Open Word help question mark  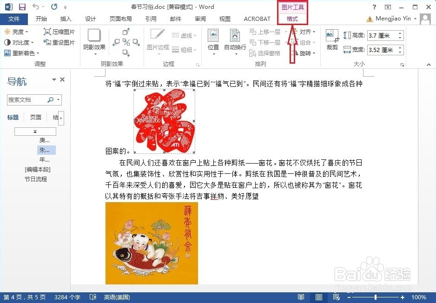coord(374,7)
